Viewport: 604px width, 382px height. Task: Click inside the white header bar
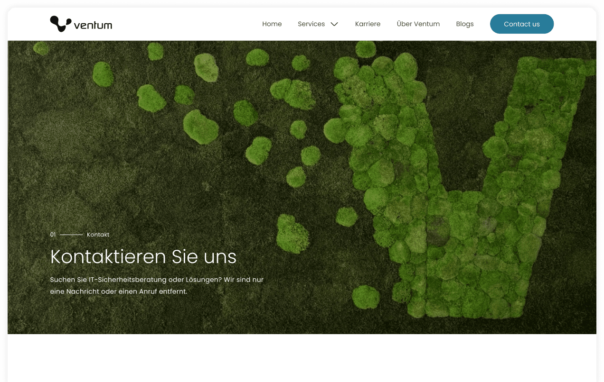[x=190, y=24]
